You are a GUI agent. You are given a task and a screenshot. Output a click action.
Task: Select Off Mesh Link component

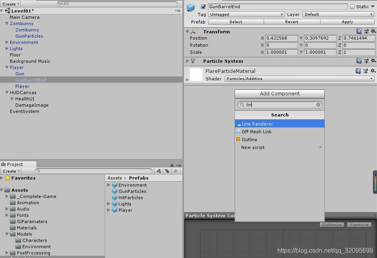click(280, 132)
